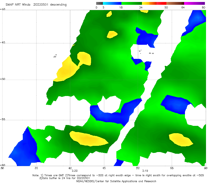Click the swath time label '2:20'
This screenshot has width=208, height=183.
74,171
